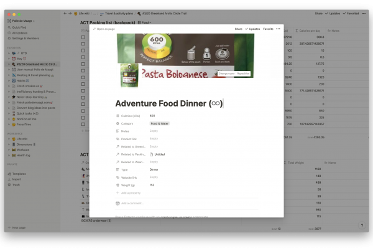Open the Meeting & travel planning page
Viewport: 373px width, 251px height.
click(x=34, y=75)
